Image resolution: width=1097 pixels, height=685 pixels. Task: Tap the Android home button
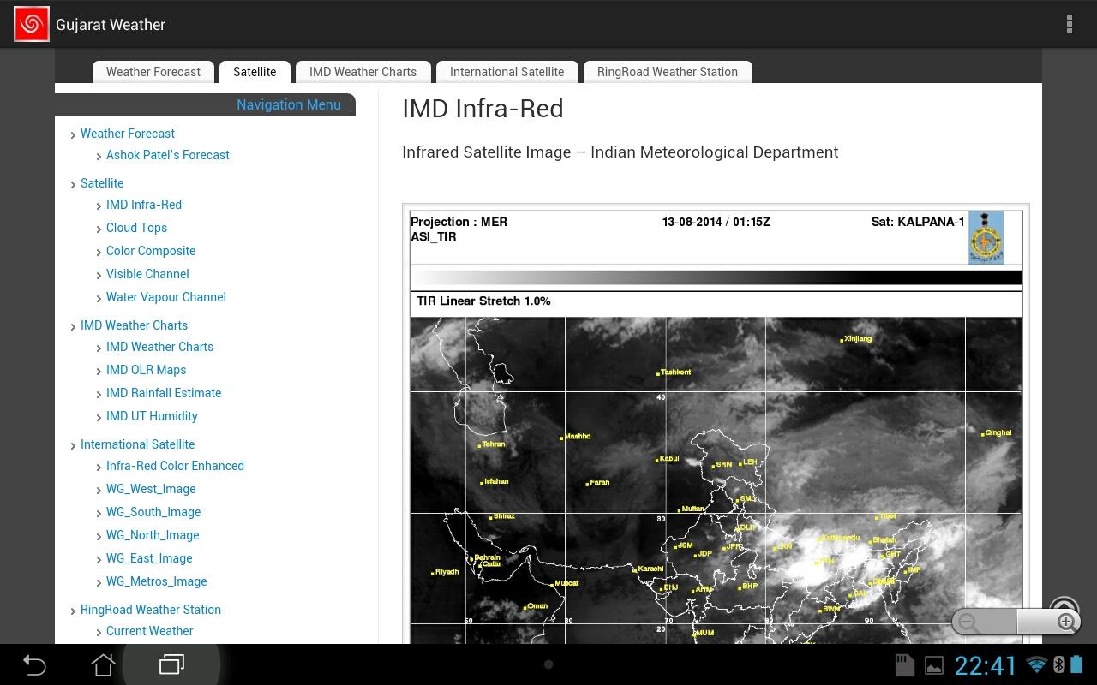click(103, 664)
